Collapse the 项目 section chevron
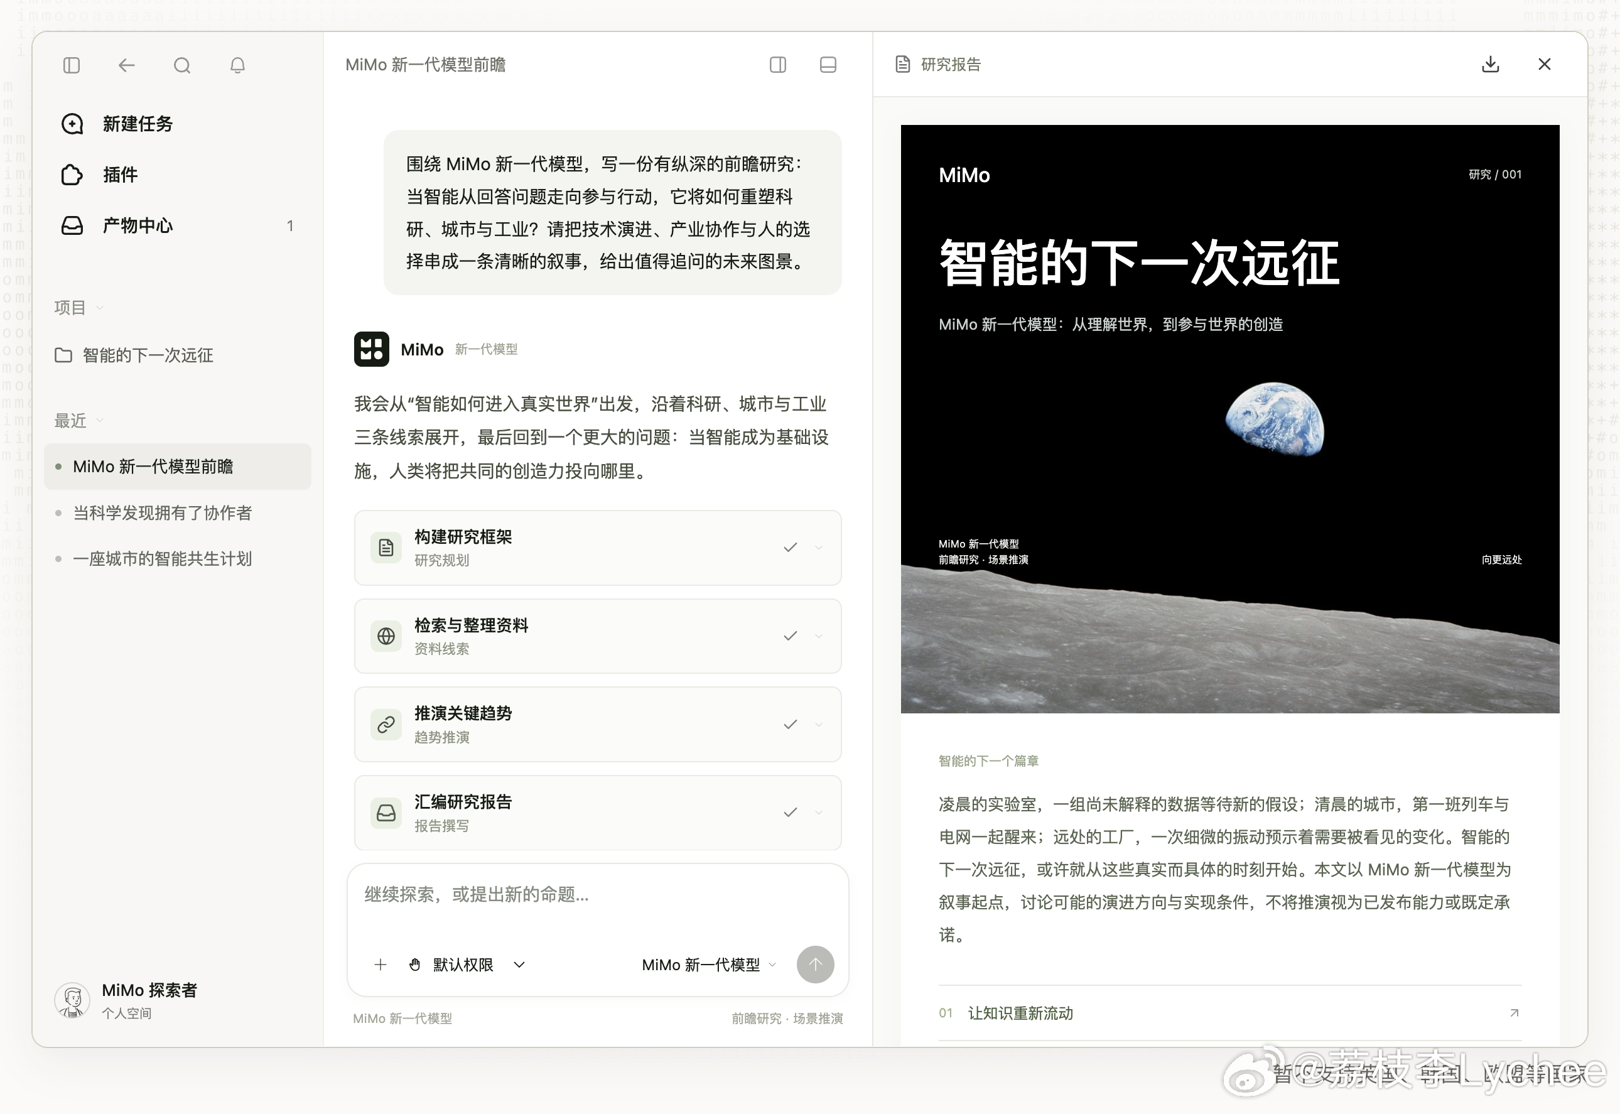Viewport: 1620px width, 1114px height. click(100, 308)
